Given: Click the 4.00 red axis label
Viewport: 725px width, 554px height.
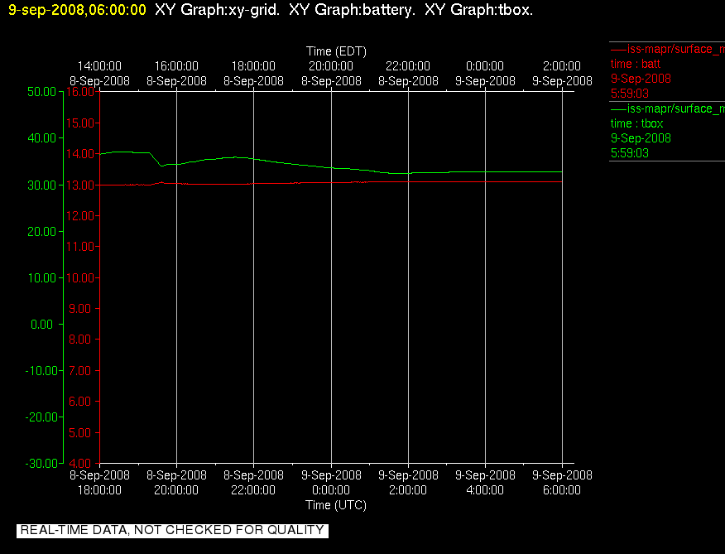Looking at the screenshot, I should (x=84, y=463).
